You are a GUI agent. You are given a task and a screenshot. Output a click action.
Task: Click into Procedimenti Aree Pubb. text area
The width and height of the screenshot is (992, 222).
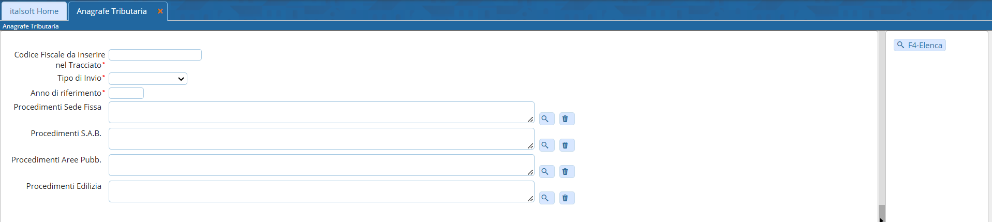(321, 165)
